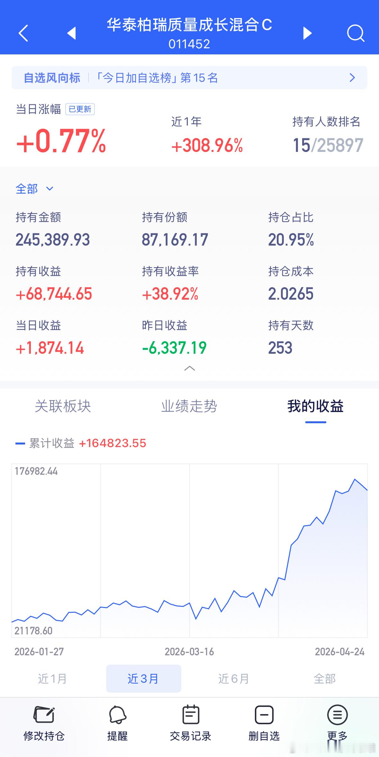Tap holder ranking 15/25897
379x757 pixels.
328,145
